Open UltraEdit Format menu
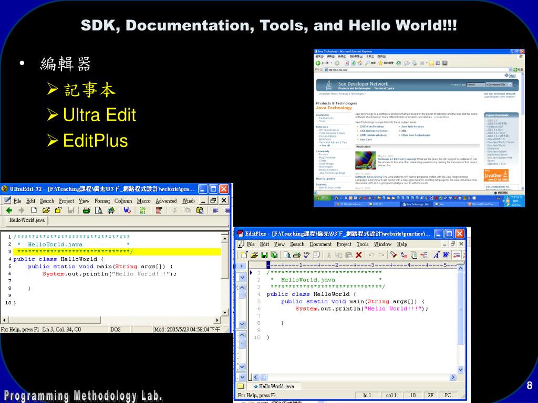This screenshot has width=538, height=403. pyautogui.click(x=102, y=201)
